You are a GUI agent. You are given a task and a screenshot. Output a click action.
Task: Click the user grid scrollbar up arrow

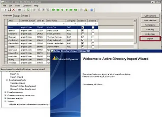[x=135, y=21]
